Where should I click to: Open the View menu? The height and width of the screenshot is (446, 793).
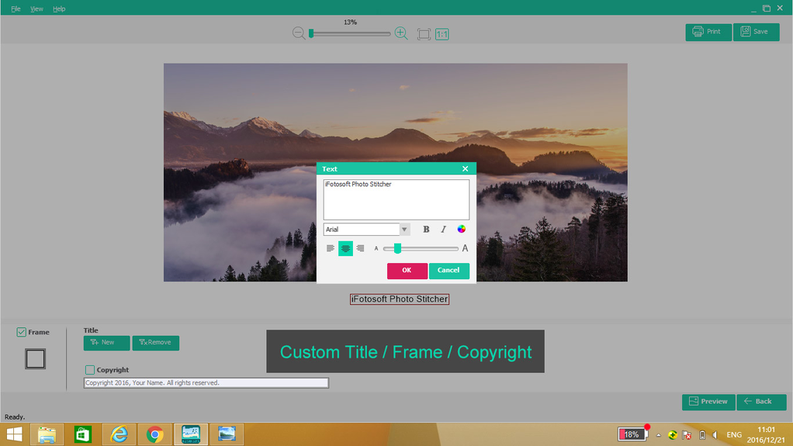tap(36, 9)
